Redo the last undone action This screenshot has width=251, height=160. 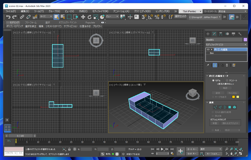pyautogui.click(x=14, y=17)
